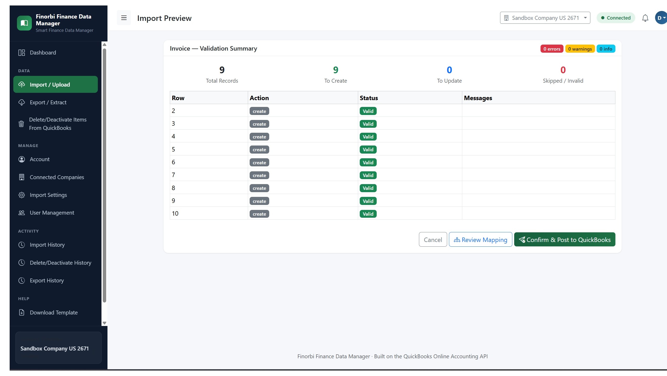This screenshot has width=667, height=376.
Task: Click the sidebar vertical scrollbar thumb
Action: (x=104, y=175)
